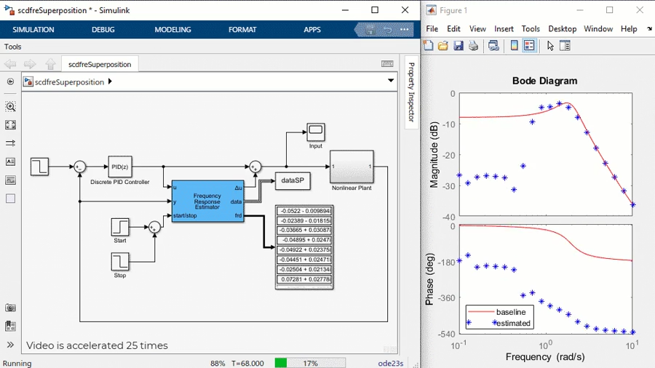This screenshot has width=655, height=368.
Task: Click the simulation progress bar at 17%
Action: coord(310,363)
